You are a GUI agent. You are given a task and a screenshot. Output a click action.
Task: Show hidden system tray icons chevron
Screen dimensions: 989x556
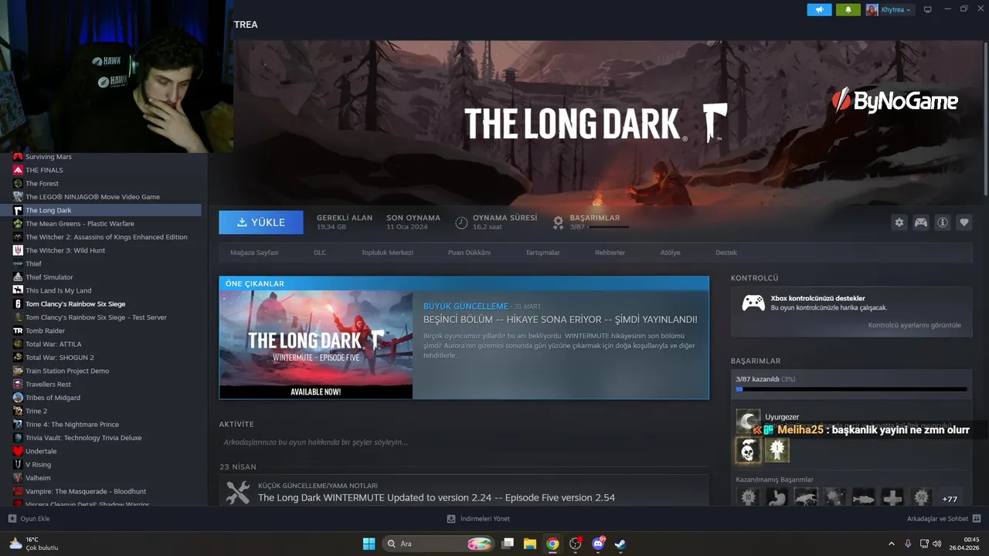pos(891,544)
